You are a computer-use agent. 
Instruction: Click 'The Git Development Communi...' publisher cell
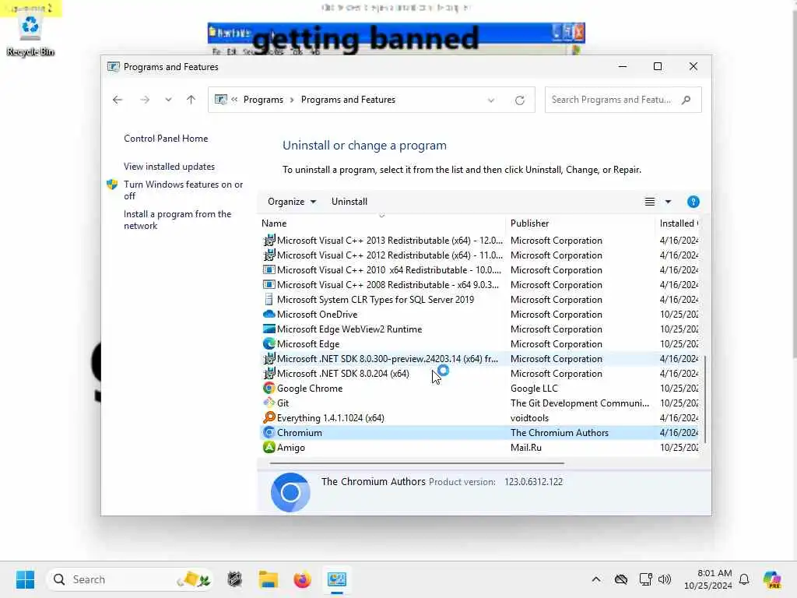coord(579,403)
